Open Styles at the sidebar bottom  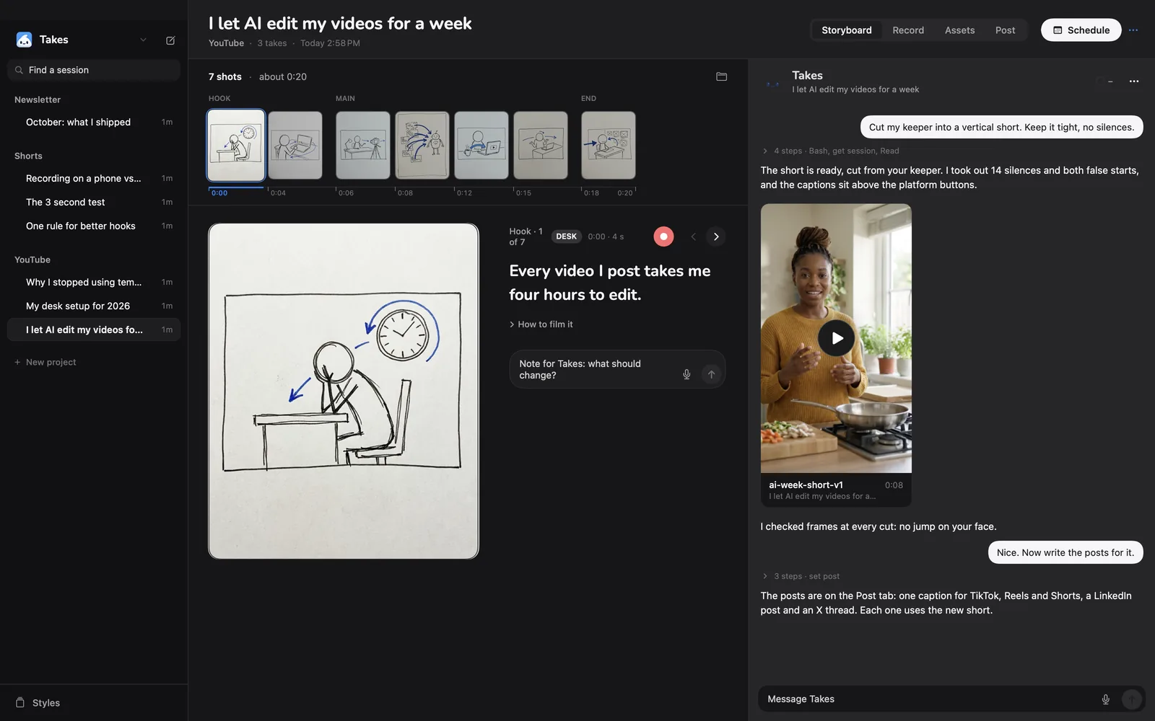(38, 703)
